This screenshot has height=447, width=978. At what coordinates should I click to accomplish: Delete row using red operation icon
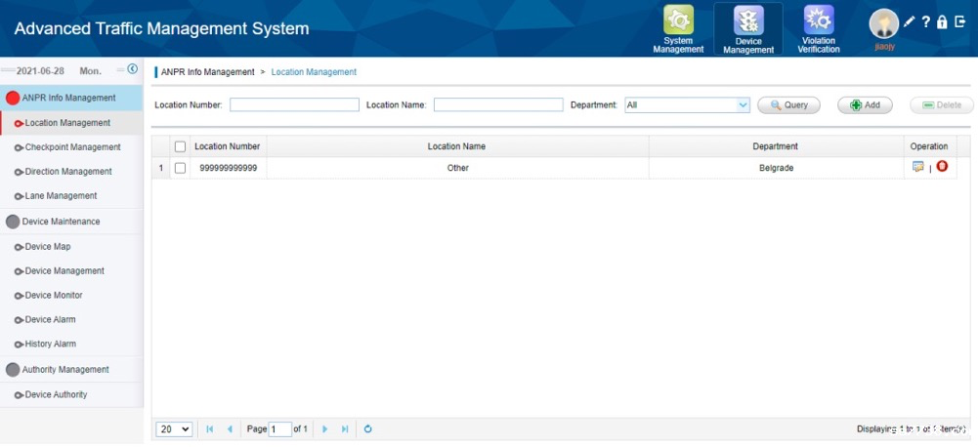tap(942, 167)
